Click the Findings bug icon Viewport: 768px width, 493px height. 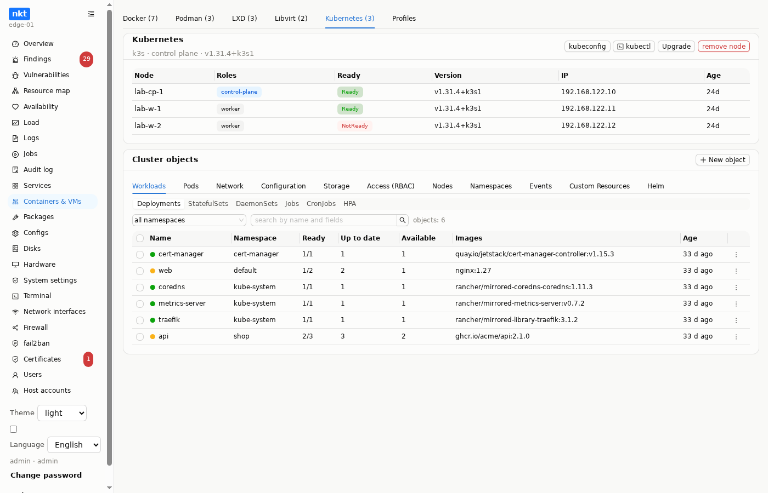(x=15, y=59)
